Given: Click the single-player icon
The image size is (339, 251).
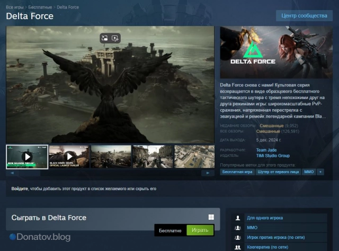Looking at the screenshot, I should pyautogui.click(x=238, y=218).
